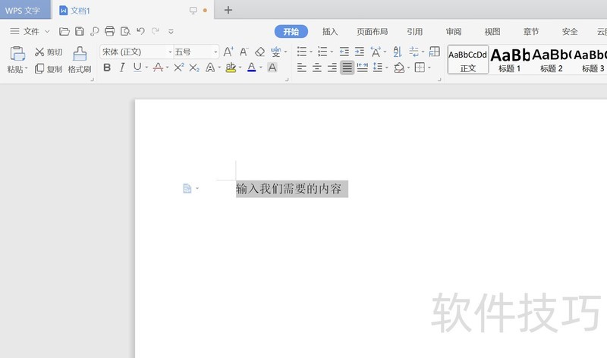The image size is (607, 358).
Task: Toggle Subscript X₂
Action: (194, 68)
